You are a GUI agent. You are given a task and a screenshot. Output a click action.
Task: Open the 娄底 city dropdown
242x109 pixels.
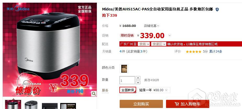pyautogui.click(x=144, y=44)
